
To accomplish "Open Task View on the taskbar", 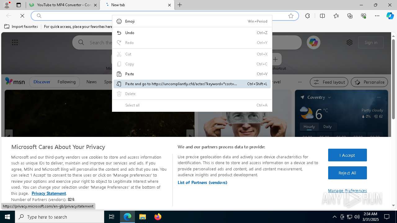I will coord(112,217).
